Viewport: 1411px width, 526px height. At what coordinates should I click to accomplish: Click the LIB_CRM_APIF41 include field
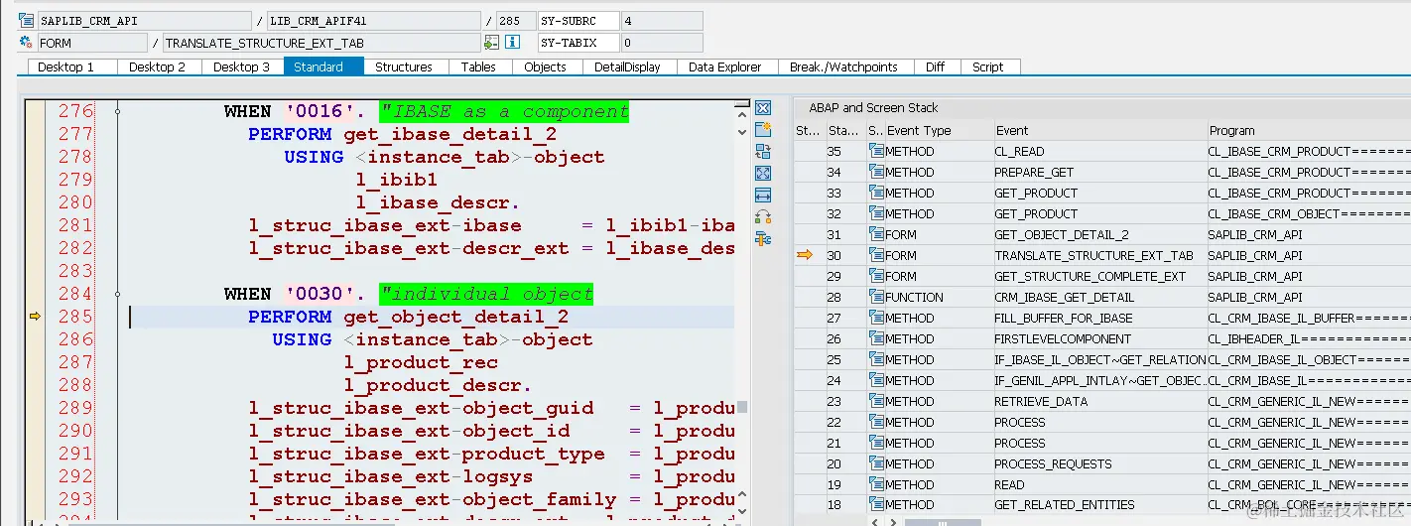374,20
